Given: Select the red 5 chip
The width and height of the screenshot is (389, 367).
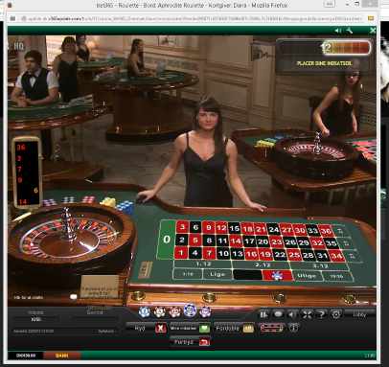Looking at the screenshot, I should pyautogui.click(x=160, y=311).
